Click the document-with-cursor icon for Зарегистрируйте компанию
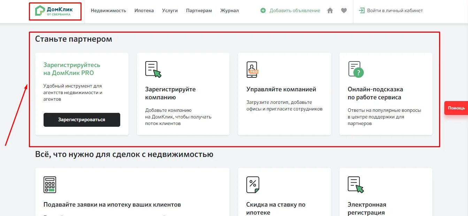 click(153, 69)
